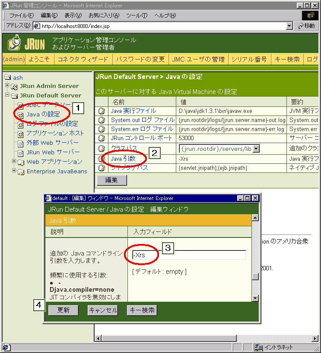The height and width of the screenshot is (353, 321).
Task: Select 外部 Web サーバー in the tree
Action: (x=53, y=143)
